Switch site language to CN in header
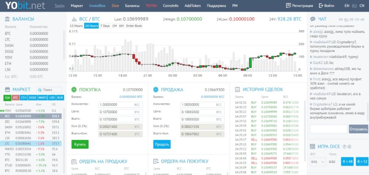This screenshot has height=175, width=369. (362, 5)
